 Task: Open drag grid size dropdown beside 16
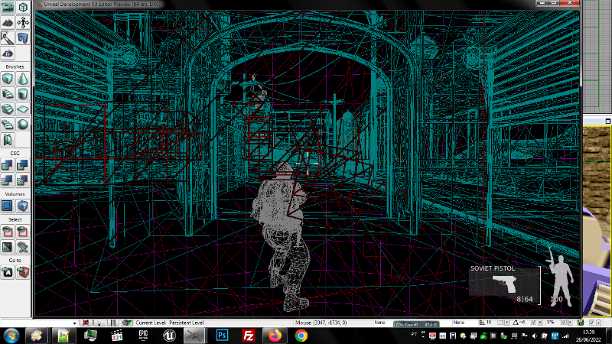506,323
